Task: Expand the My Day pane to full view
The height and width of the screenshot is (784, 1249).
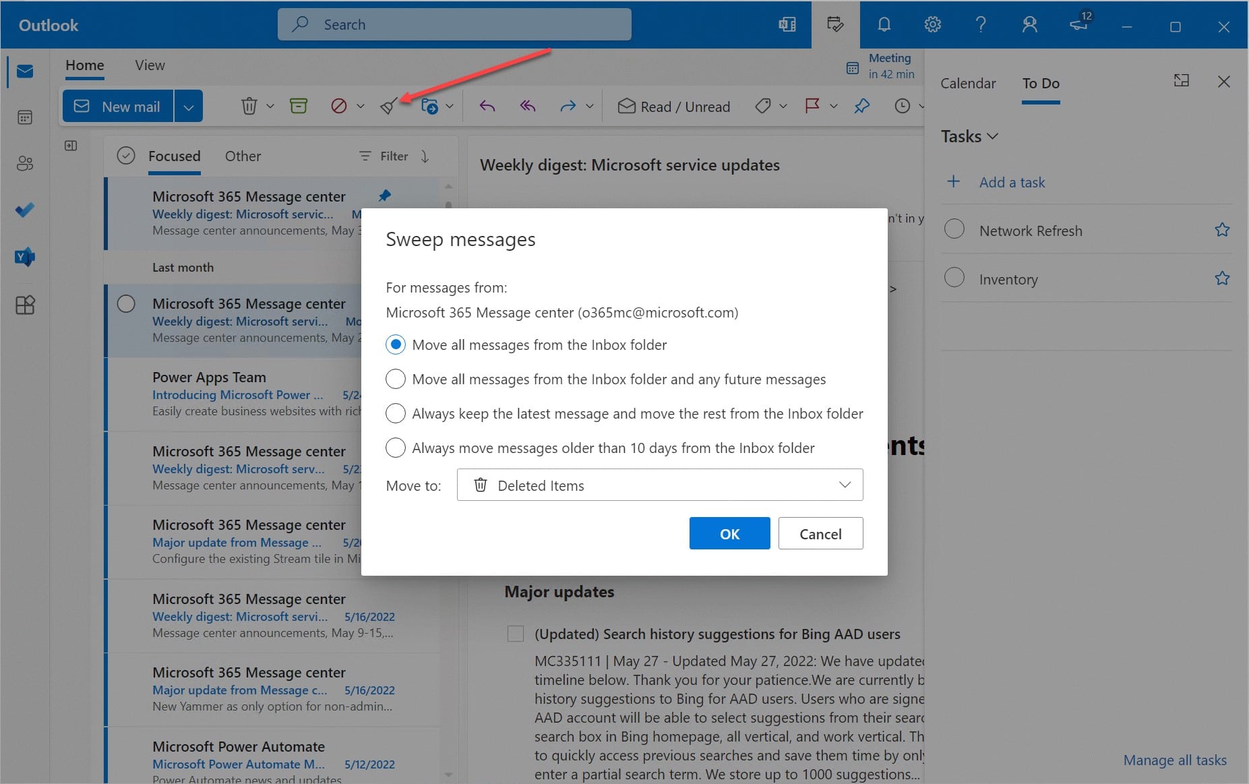Action: click(1181, 81)
